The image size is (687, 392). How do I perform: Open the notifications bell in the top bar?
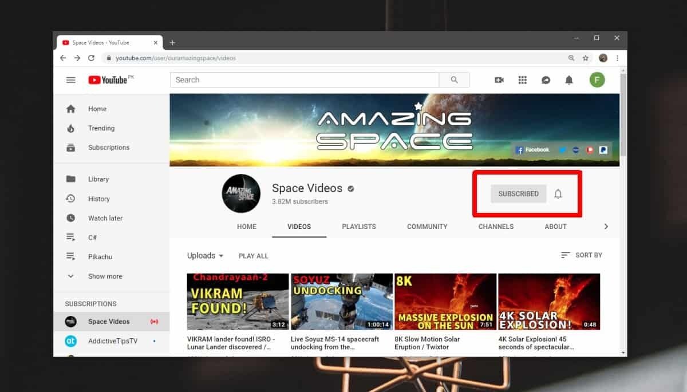(x=569, y=80)
